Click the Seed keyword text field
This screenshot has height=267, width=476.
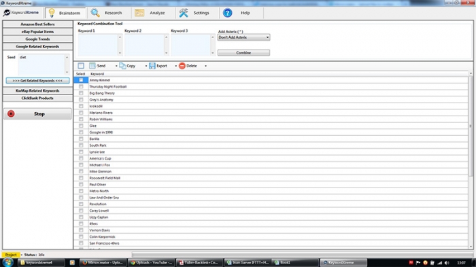41,65
